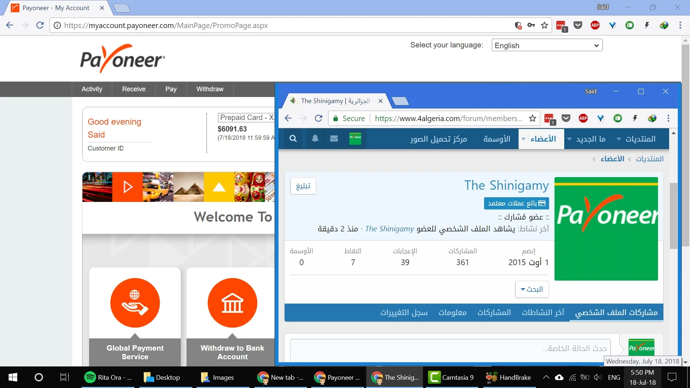Open Chrome menu in the forum window
This screenshot has width=690, height=388.
(668, 118)
